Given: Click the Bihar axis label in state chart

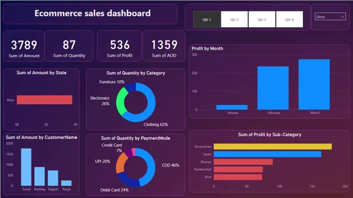Looking at the screenshot, I should point(10,100).
